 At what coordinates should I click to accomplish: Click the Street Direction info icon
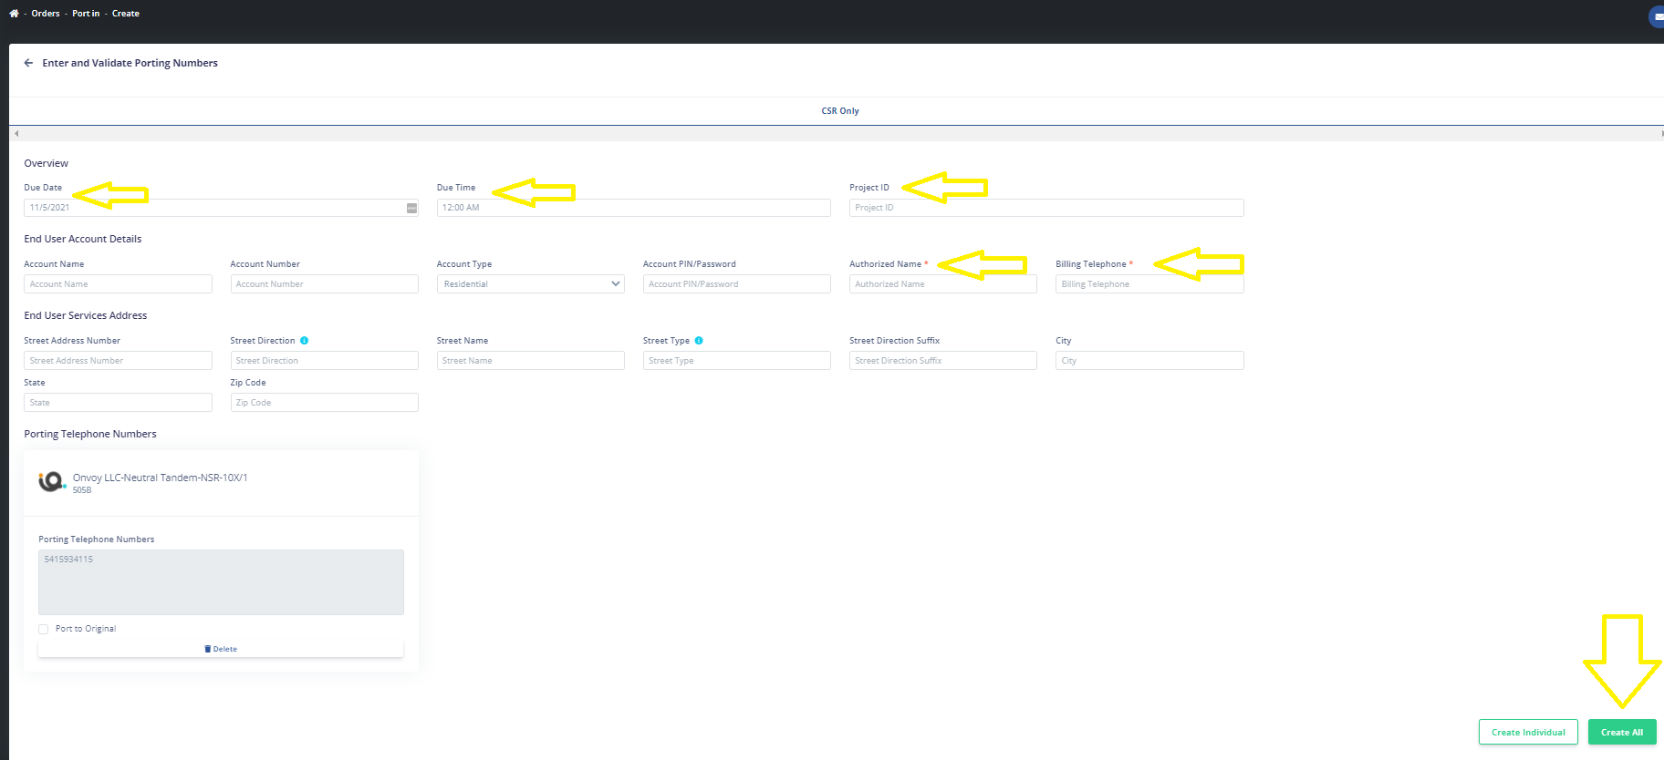click(305, 341)
